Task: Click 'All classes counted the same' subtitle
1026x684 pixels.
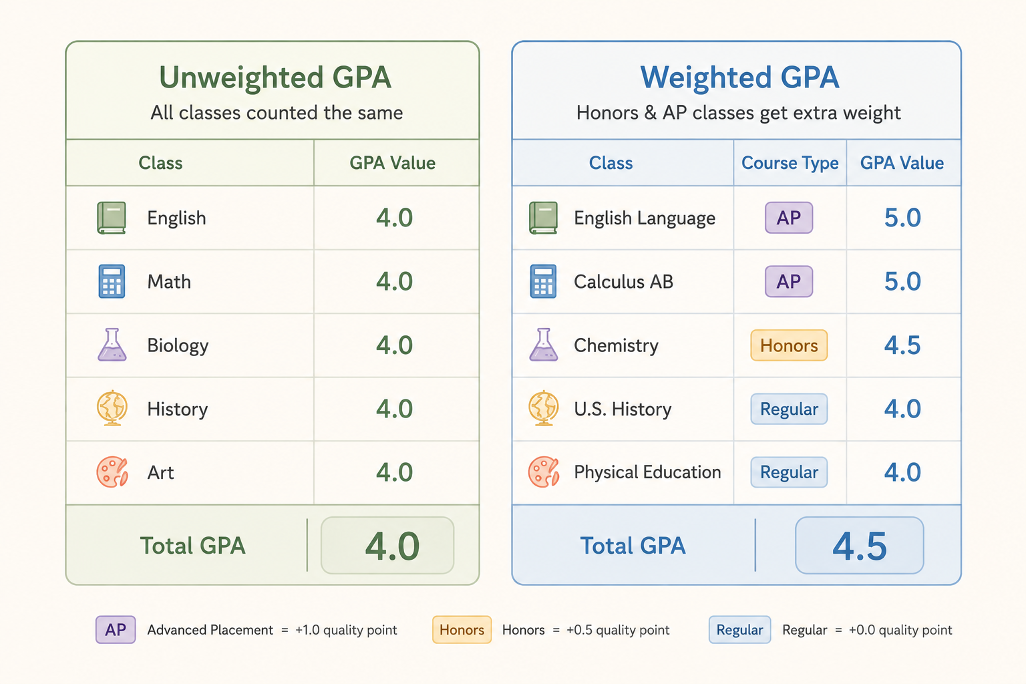Action: click(x=277, y=112)
